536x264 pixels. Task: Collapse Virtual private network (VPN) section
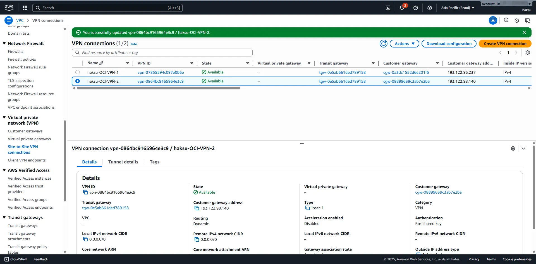(x=4, y=117)
